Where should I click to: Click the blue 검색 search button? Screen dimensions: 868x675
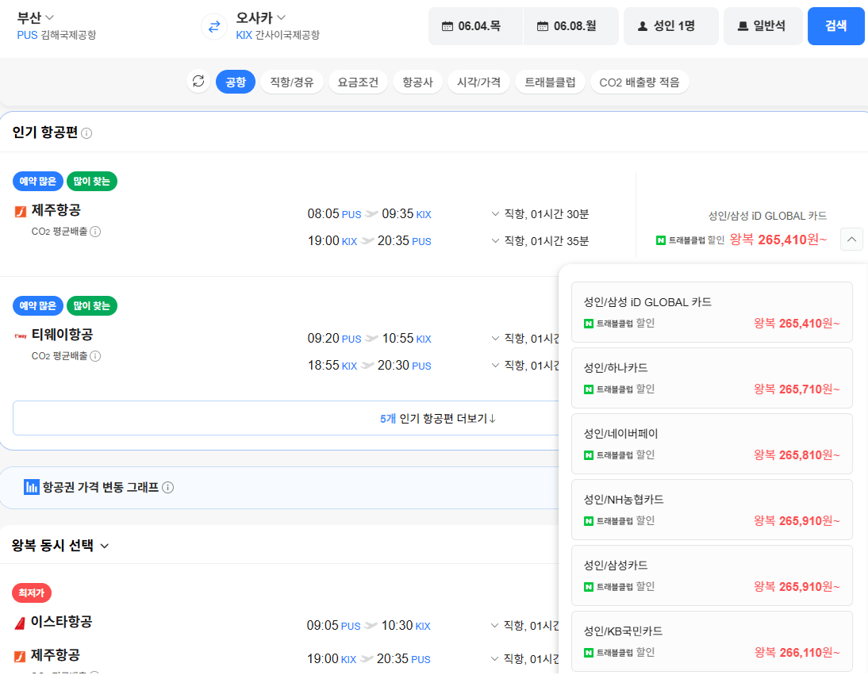point(835,26)
